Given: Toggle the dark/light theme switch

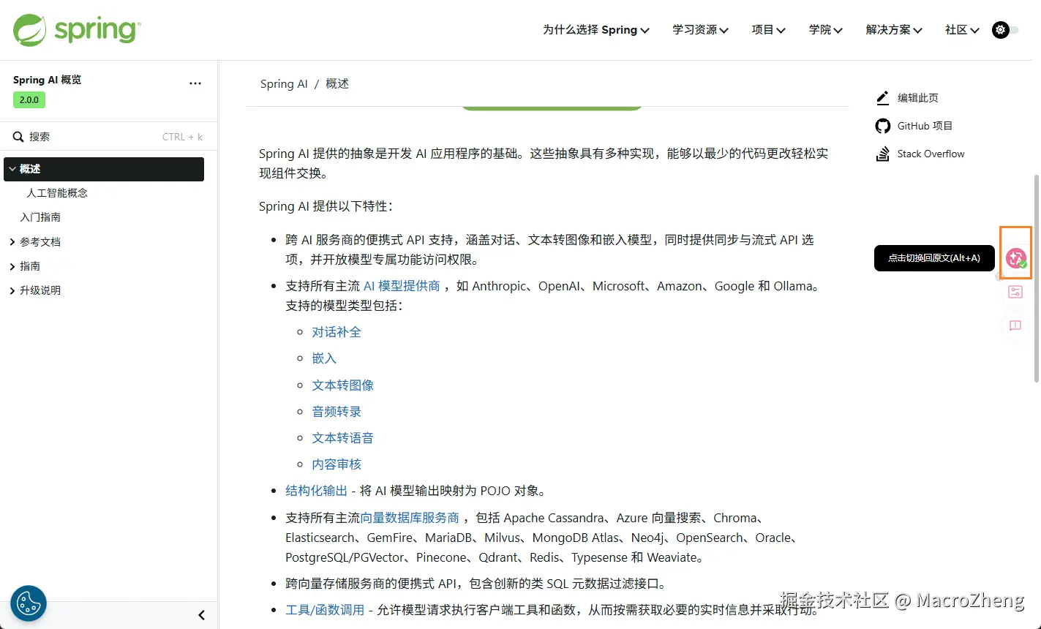Looking at the screenshot, I should click(x=1005, y=30).
